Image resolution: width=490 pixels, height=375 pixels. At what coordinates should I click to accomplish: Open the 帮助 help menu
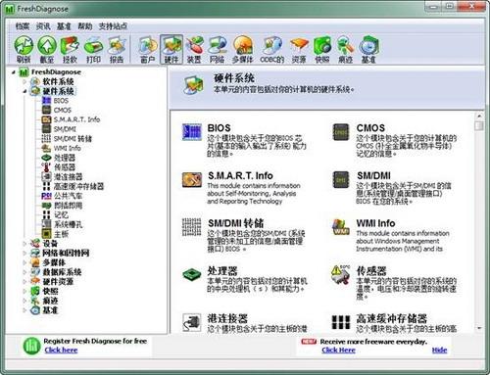[x=85, y=26]
